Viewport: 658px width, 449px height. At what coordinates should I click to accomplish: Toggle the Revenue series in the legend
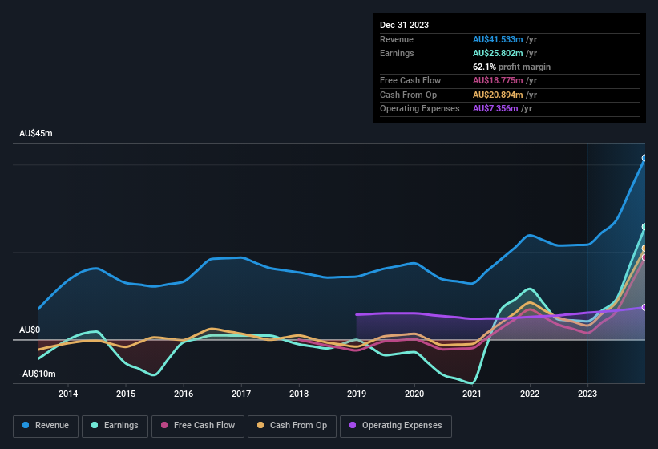click(x=46, y=426)
